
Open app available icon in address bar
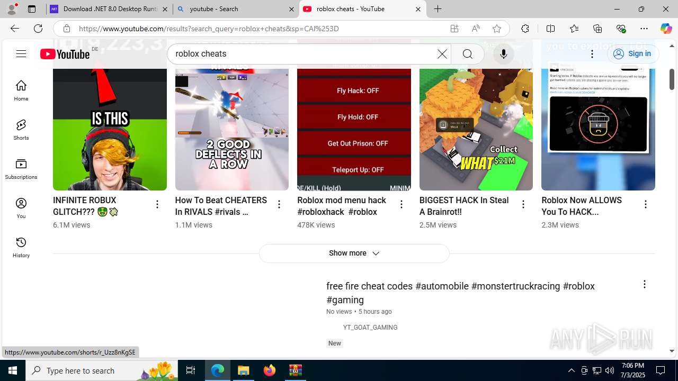(454, 29)
